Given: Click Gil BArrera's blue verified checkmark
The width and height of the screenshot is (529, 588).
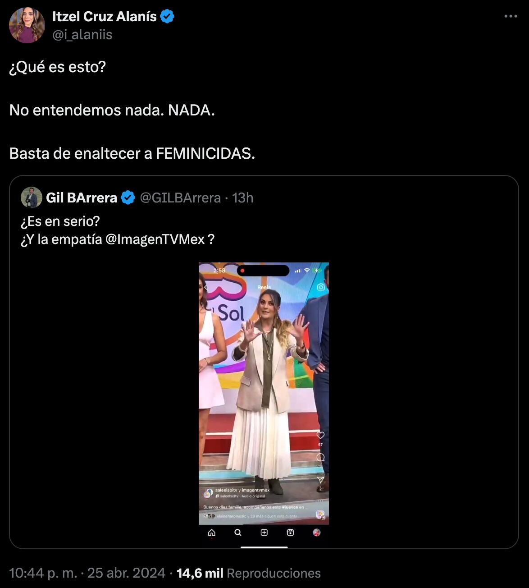Looking at the screenshot, I should click(x=128, y=198).
